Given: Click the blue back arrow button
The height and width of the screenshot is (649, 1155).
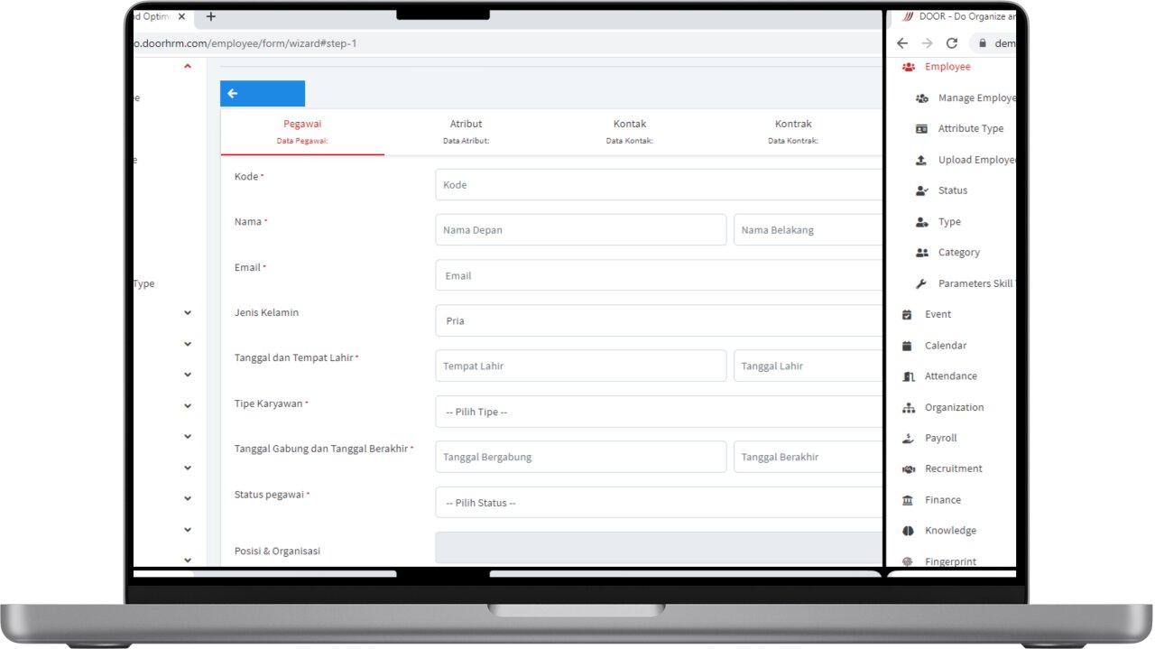Looking at the screenshot, I should (262, 94).
